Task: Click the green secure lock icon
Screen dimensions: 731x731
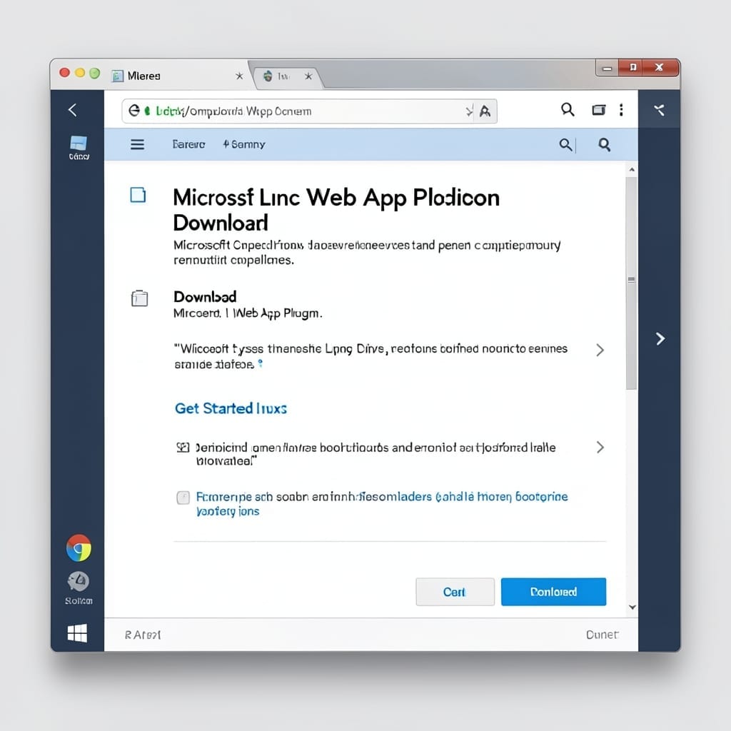Action: coord(147,111)
